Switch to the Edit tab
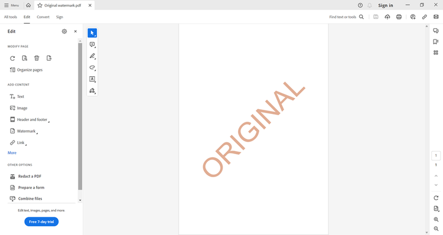 (27, 17)
